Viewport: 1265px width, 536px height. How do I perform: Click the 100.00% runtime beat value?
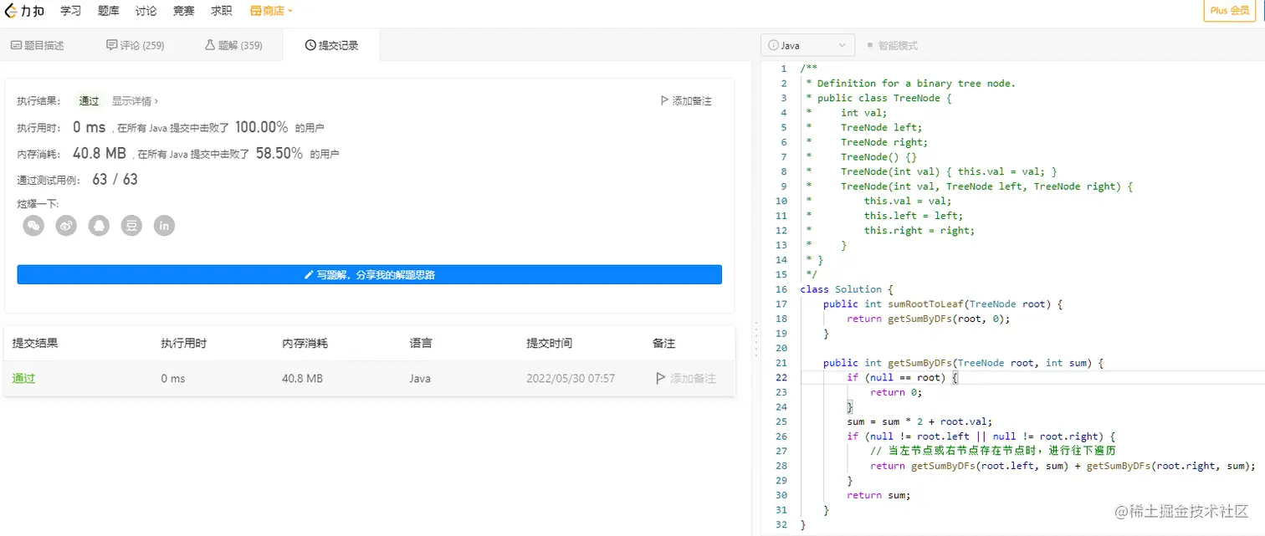coord(262,127)
